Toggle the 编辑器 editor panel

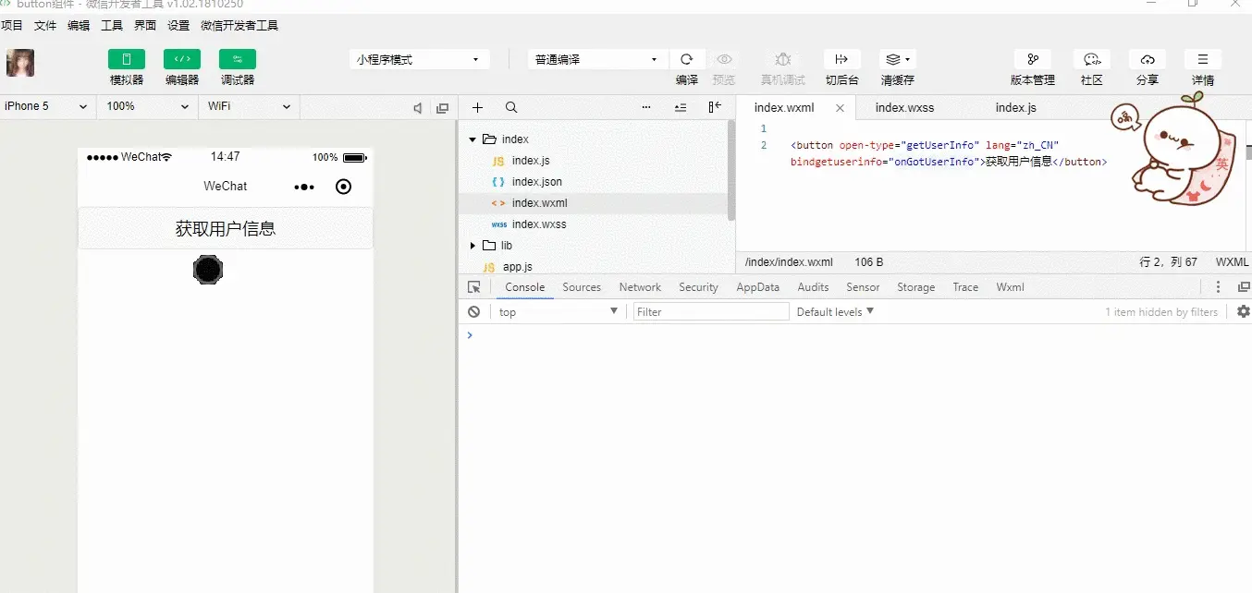(181, 67)
